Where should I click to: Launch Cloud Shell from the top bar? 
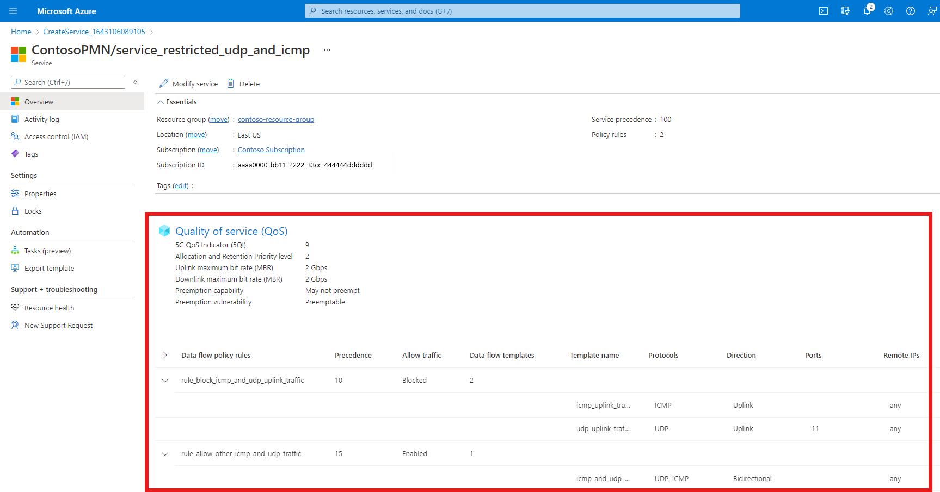coord(824,10)
